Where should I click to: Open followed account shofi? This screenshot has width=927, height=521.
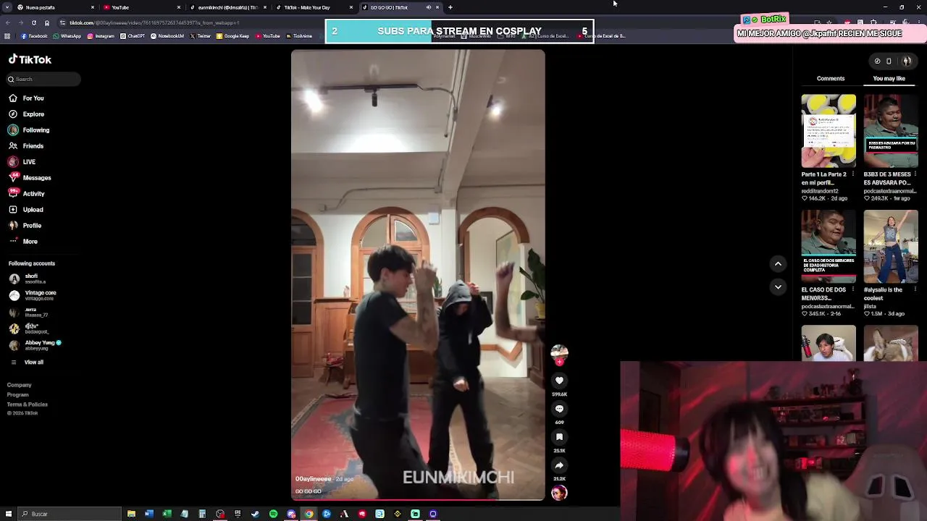pyautogui.click(x=28, y=279)
